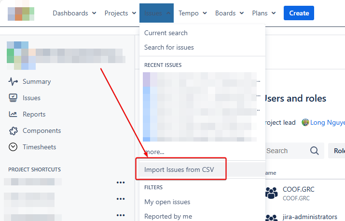Open the second project shortcut's more-options dots
Screen dimensions: 345x221
tap(121, 199)
